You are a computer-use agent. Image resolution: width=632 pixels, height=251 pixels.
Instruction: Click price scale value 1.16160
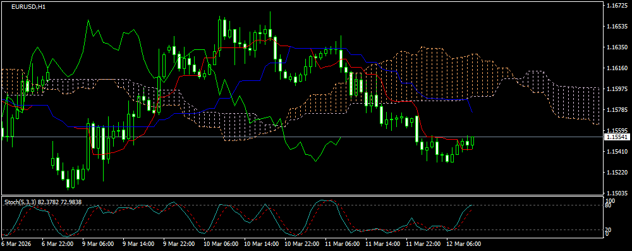pos(617,68)
